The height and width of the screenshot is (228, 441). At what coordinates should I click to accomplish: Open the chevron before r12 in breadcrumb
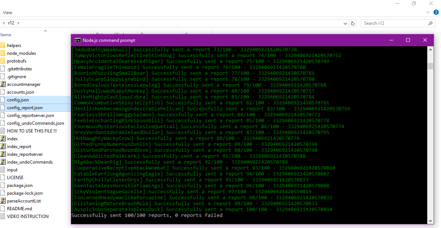point(4,23)
